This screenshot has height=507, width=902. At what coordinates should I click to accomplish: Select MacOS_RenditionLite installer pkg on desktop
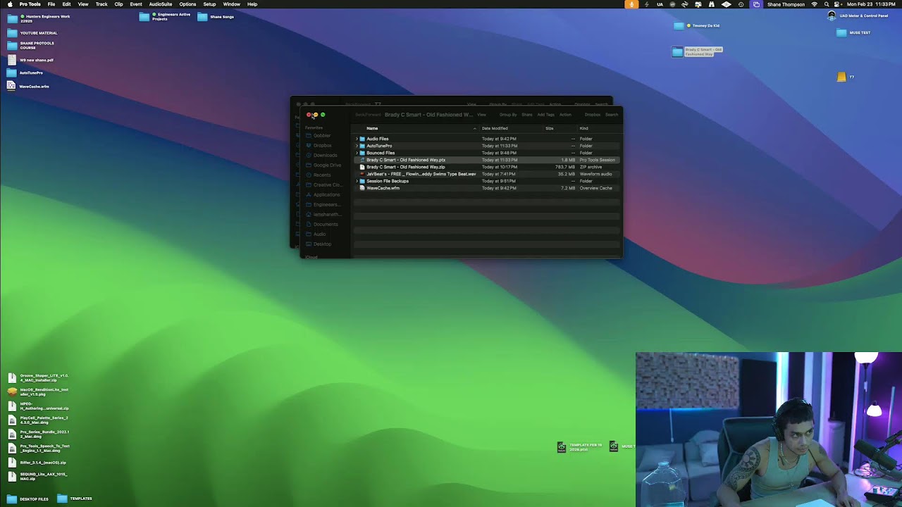point(38,392)
